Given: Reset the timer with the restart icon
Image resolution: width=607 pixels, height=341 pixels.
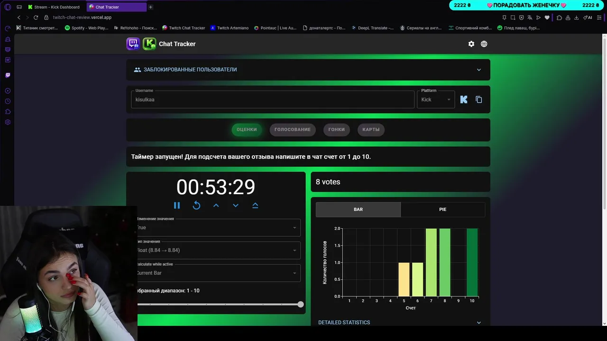Looking at the screenshot, I should pyautogui.click(x=196, y=205).
